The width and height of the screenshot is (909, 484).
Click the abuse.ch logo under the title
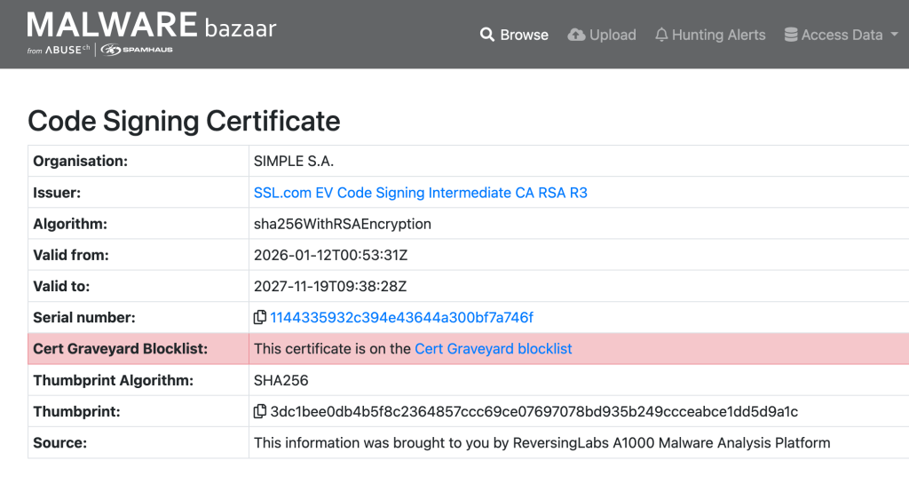(59, 51)
